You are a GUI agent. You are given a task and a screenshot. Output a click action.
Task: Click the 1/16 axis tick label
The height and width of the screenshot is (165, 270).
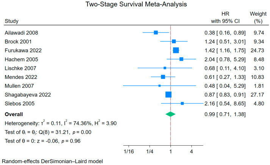click(x=129, y=151)
